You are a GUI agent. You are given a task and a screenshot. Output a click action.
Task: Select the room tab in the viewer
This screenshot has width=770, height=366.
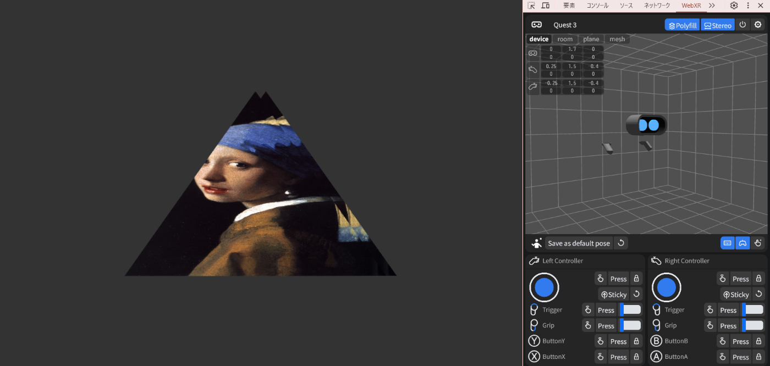click(x=565, y=39)
